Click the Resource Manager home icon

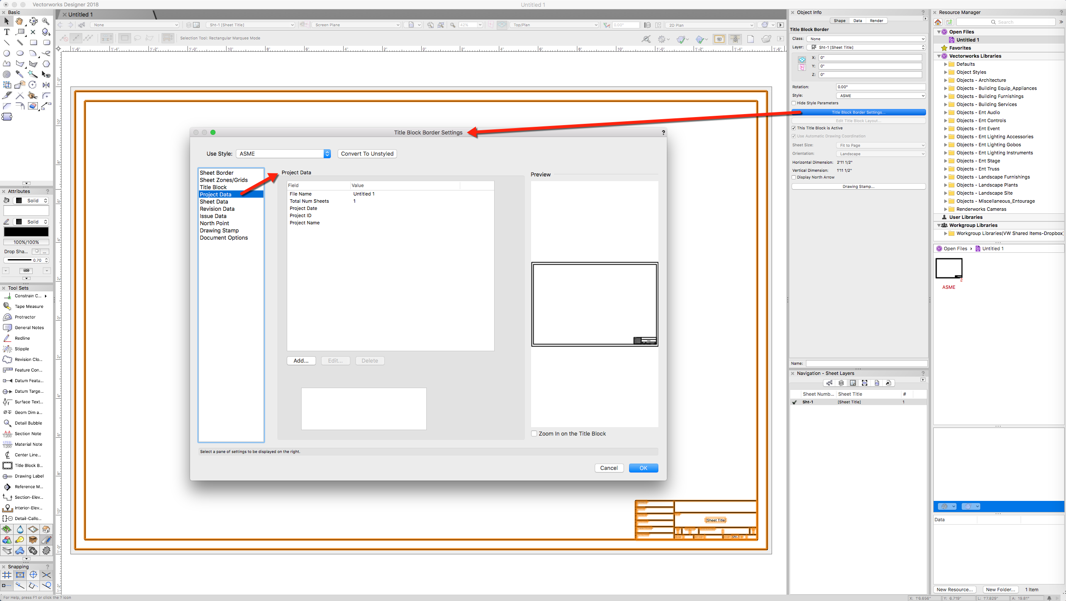coord(938,22)
